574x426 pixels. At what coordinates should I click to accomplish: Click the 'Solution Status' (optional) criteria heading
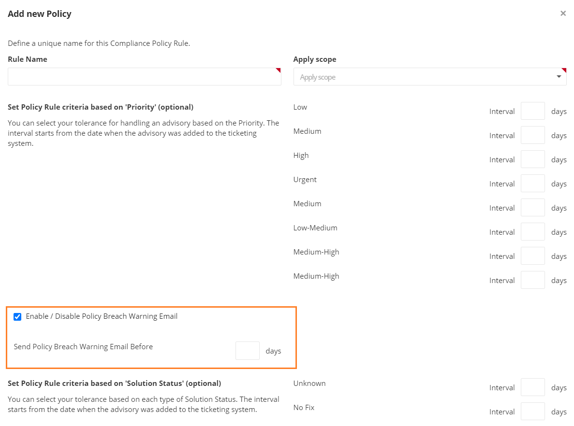pos(114,383)
